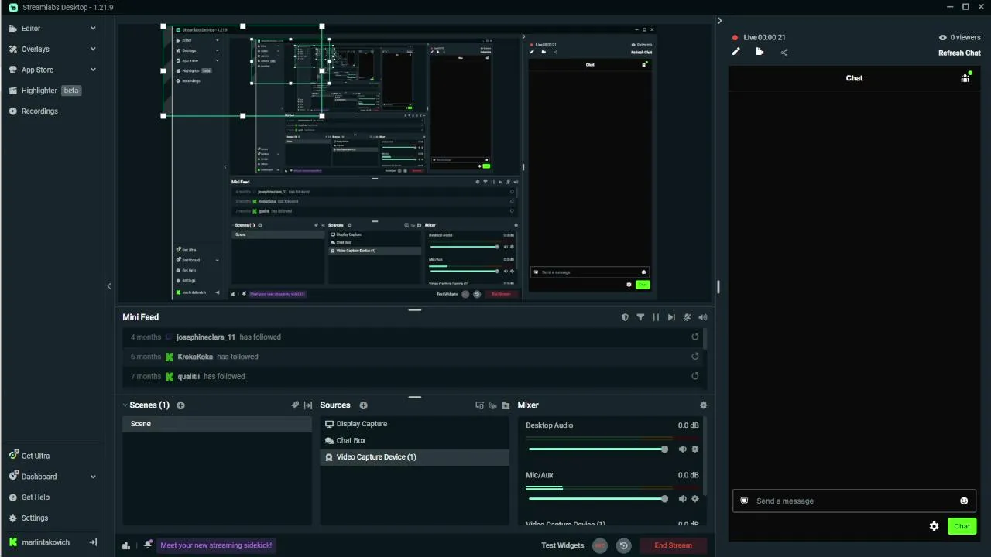The image size is (991, 557).
Task: Adjust the Mic/Aux volume slider
Action: coord(597,499)
